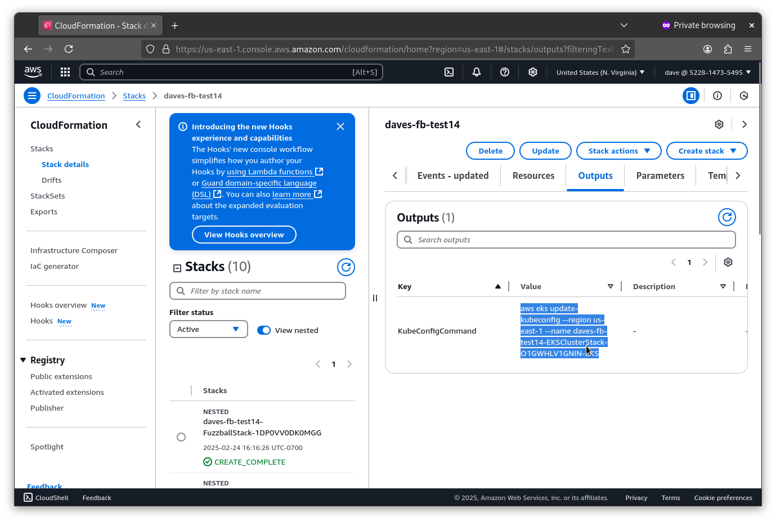
Task: Switch to the Resources tab
Action: [x=533, y=175]
